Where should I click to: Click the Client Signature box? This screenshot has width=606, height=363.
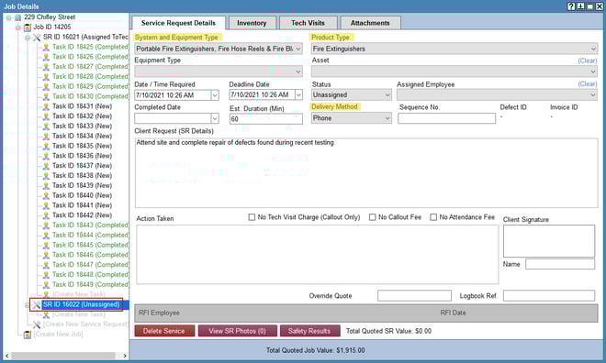click(x=549, y=241)
